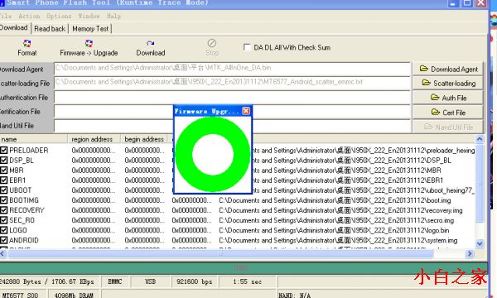The height and width of the screenshot is (298, 497).
Task: Click the secro.img file path row
Action: pyautogui.click(x=336, y=220)
